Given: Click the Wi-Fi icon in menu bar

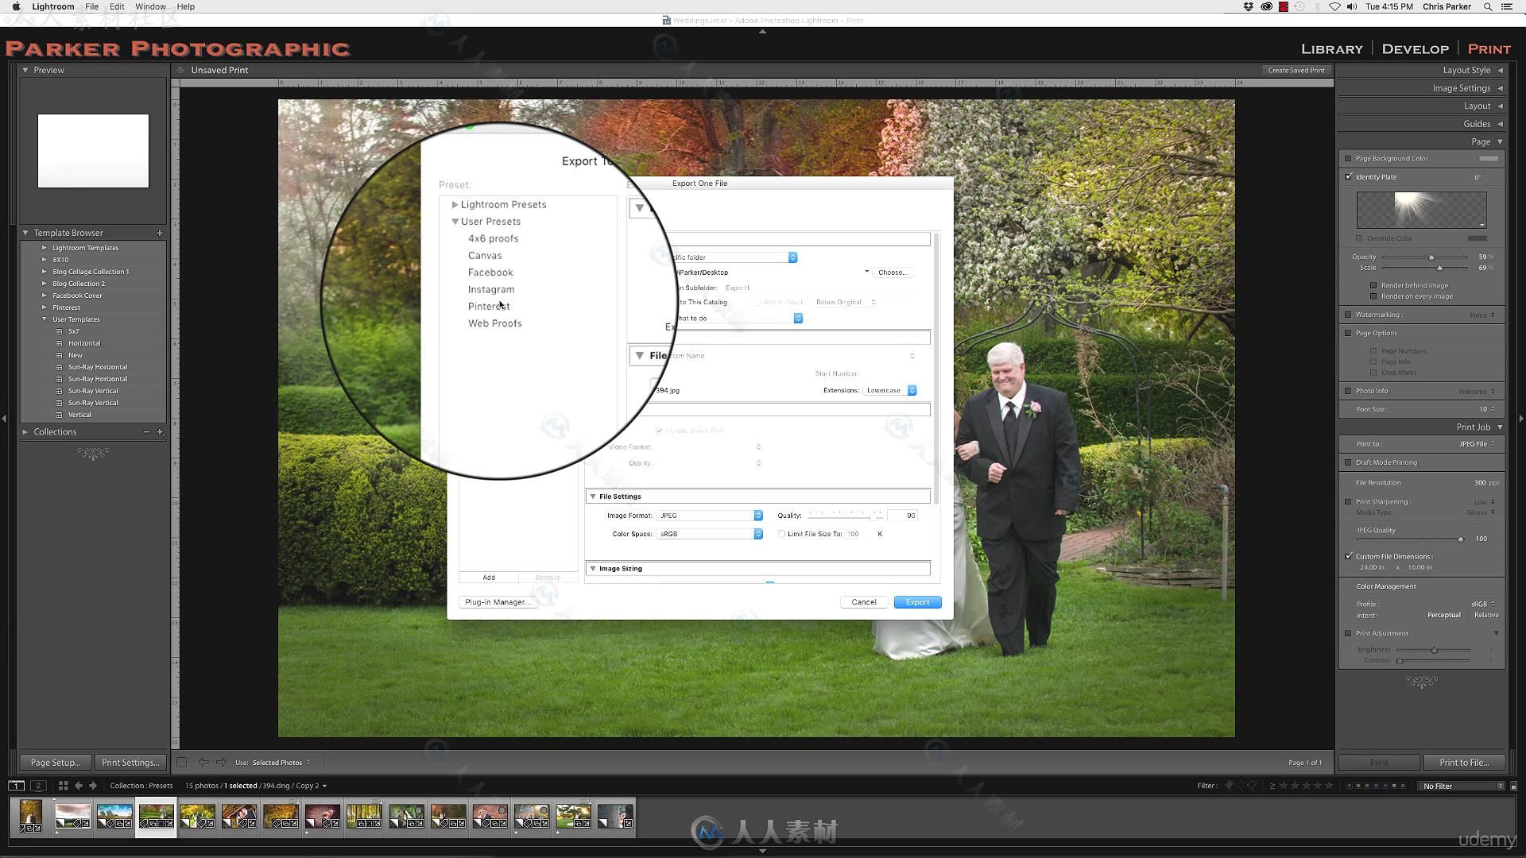Looking at the screenshot, I should pos(1334,6).
